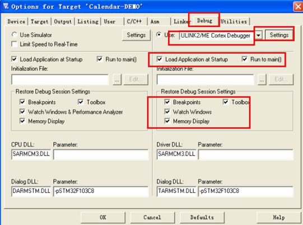Viewport: 303px width, 225px height.
Task: Open the C/C++ tab
Action: tap(134, 21)
